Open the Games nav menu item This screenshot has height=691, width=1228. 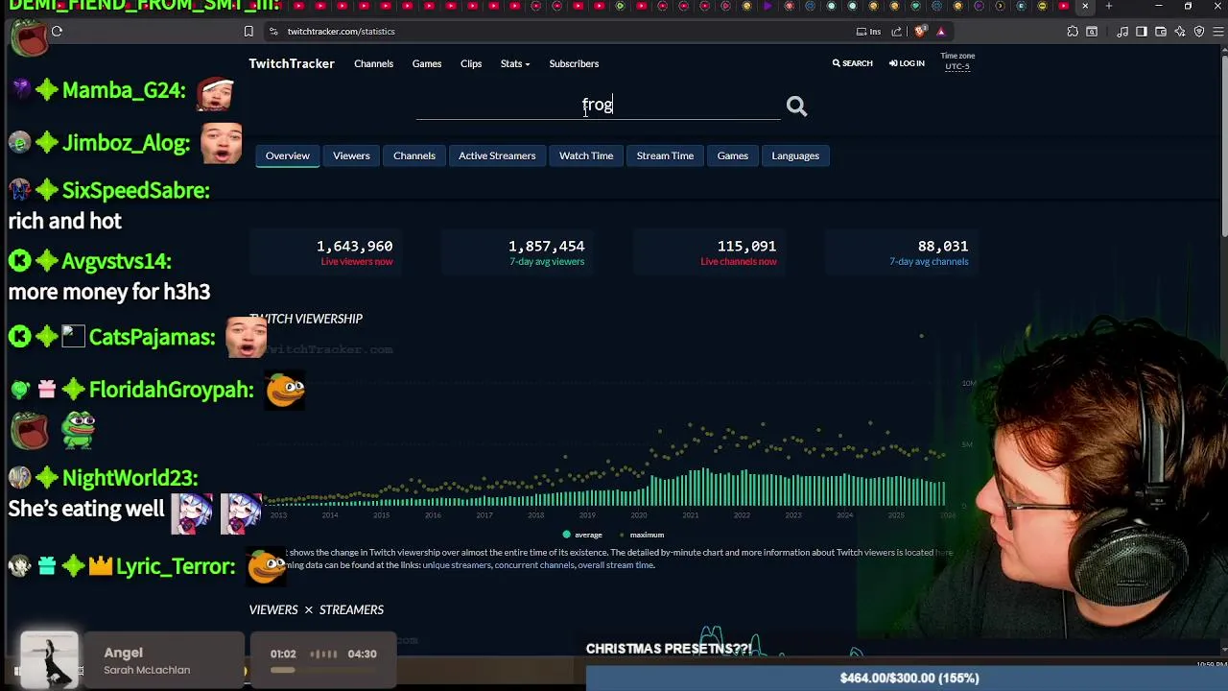coord(427,63)
